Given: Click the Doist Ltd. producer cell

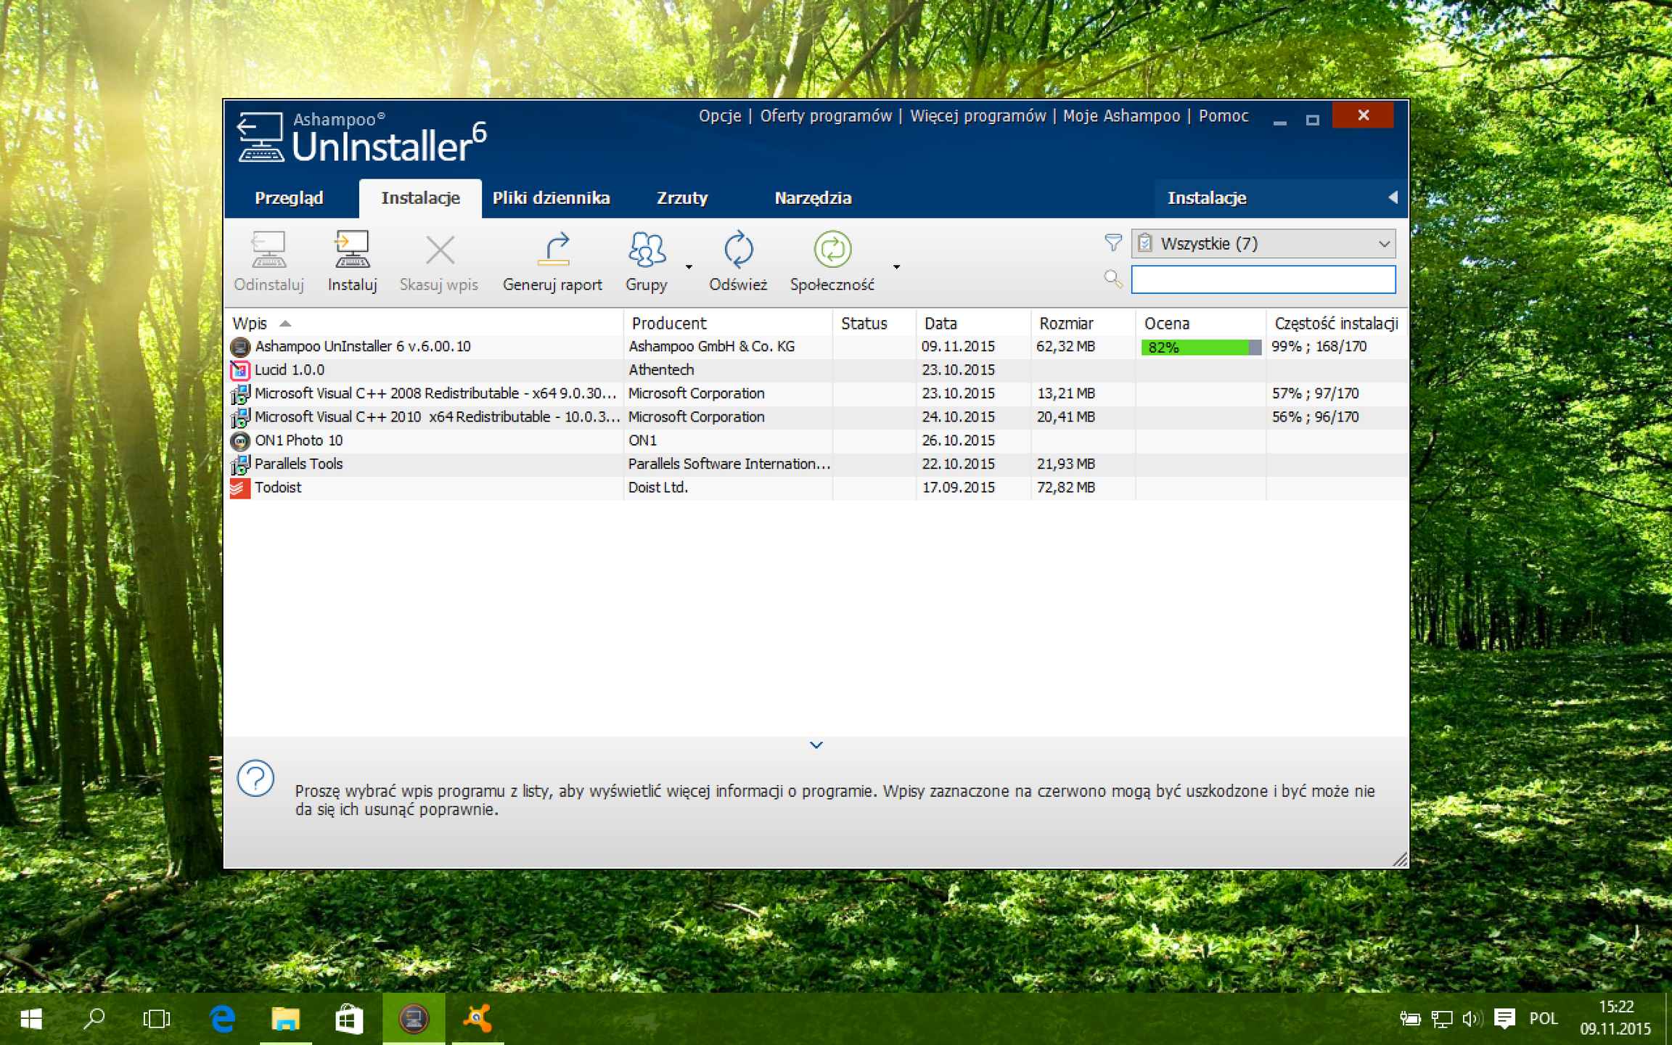Looking at the screenshot, I should (x=657, y=488).
